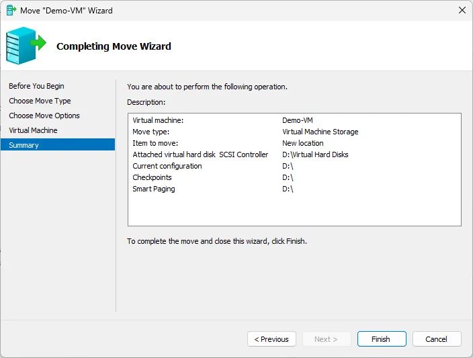
Task: Select the Virtual Machine step
Action: click(x=33, y=130)
